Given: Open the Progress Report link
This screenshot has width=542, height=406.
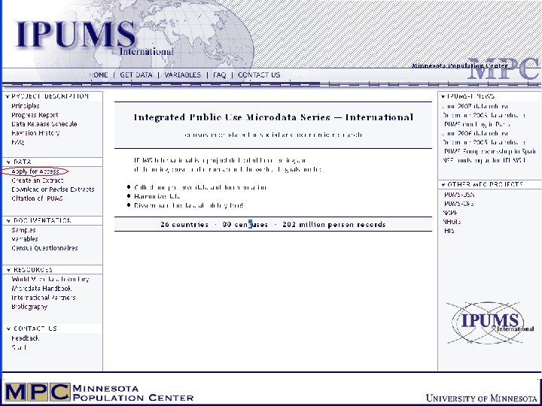Looking at the screenshot, I should (35, 115).
